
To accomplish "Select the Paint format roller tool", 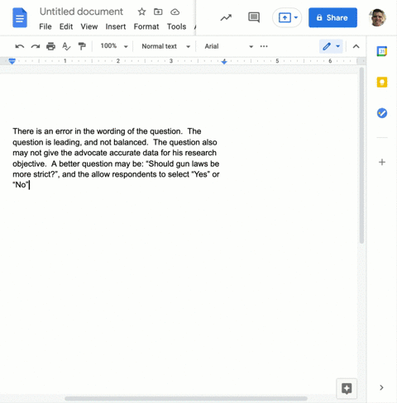I will (82, 46).
